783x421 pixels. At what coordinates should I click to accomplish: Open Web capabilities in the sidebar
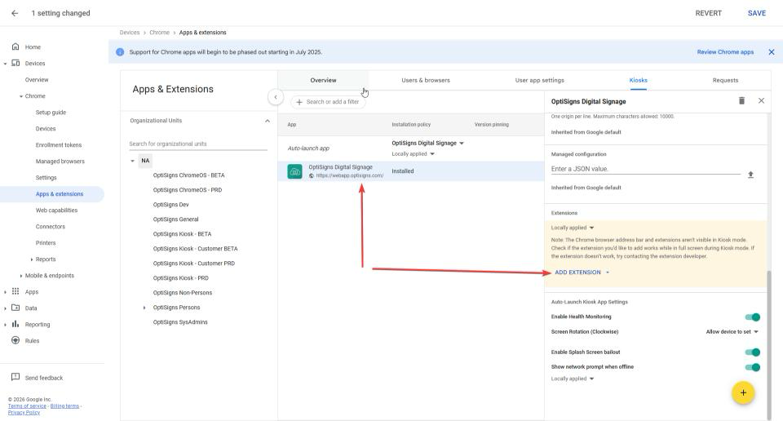[56, 210]
